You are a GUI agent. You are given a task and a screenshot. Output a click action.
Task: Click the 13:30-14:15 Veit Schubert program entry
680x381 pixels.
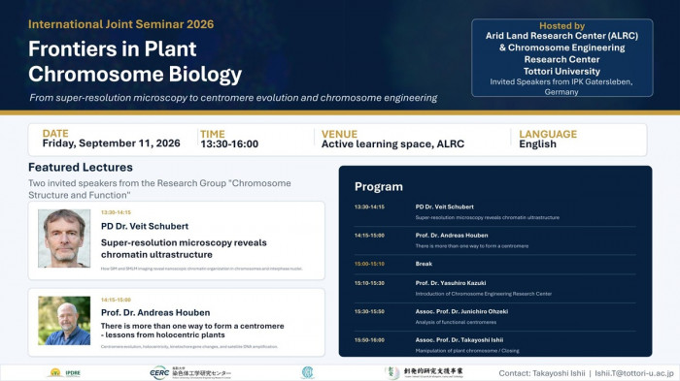(x=494, y=212)
